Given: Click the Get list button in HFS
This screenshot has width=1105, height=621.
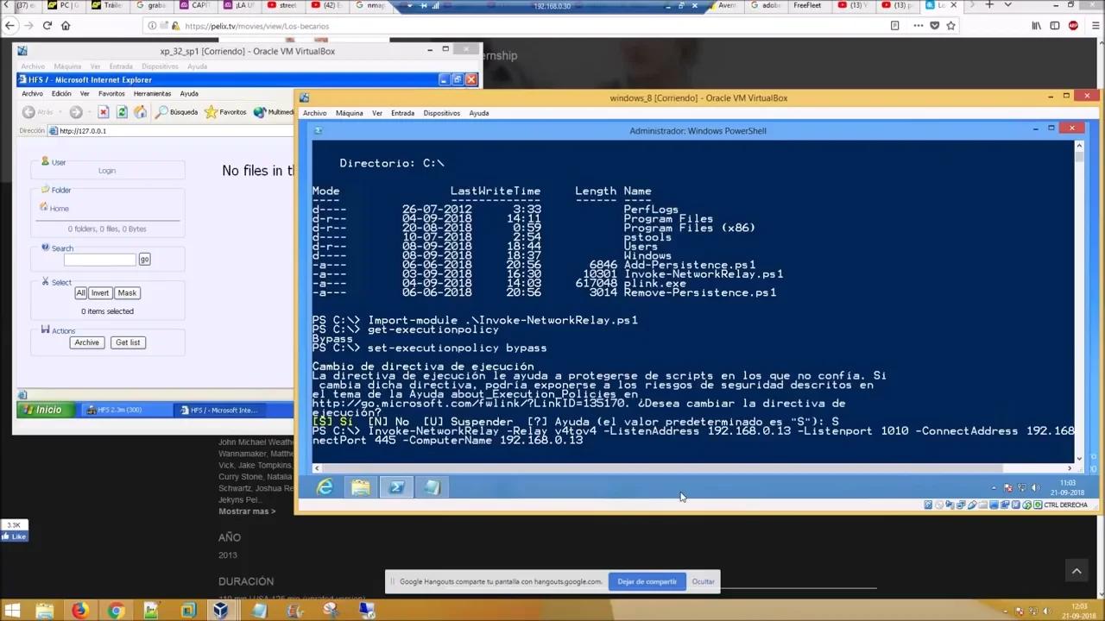Looking at the screenshot, I should tap(127, 342).
